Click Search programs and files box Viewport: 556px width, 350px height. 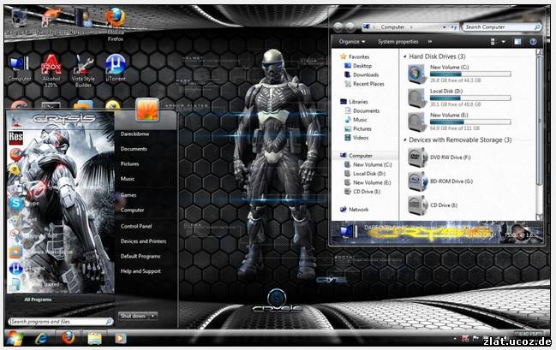[60, 322]
